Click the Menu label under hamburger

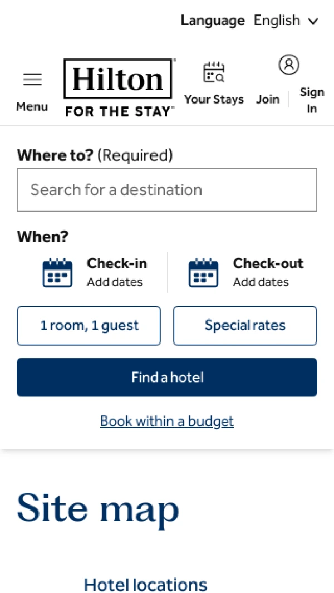32,106
